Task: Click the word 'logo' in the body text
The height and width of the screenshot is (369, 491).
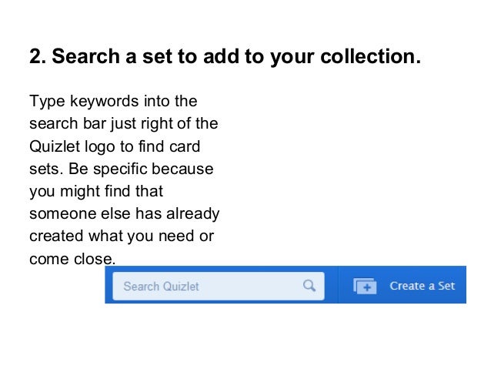Action: (100, 146)
